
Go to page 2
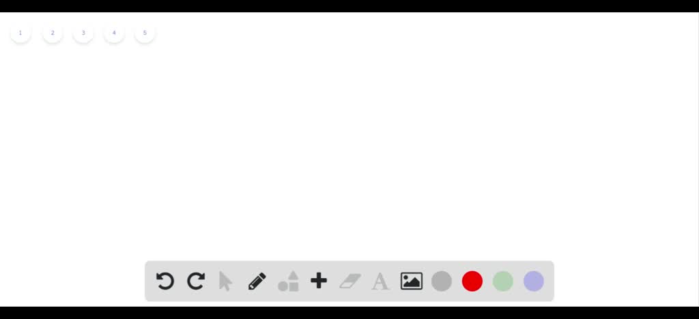pos(52,33)
